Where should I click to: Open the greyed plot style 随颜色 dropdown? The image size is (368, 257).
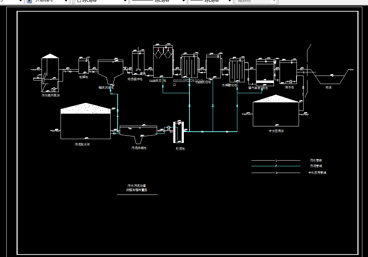[273, 1]
